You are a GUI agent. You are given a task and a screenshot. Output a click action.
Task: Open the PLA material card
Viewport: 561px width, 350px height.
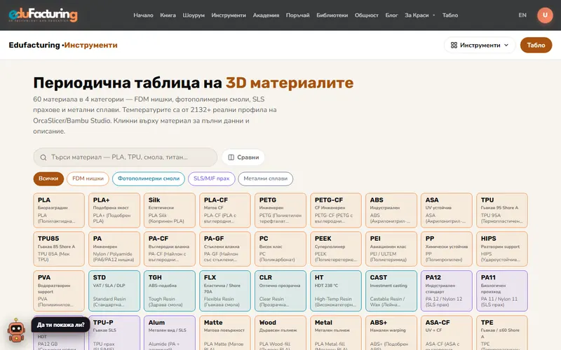pos(59,211)
